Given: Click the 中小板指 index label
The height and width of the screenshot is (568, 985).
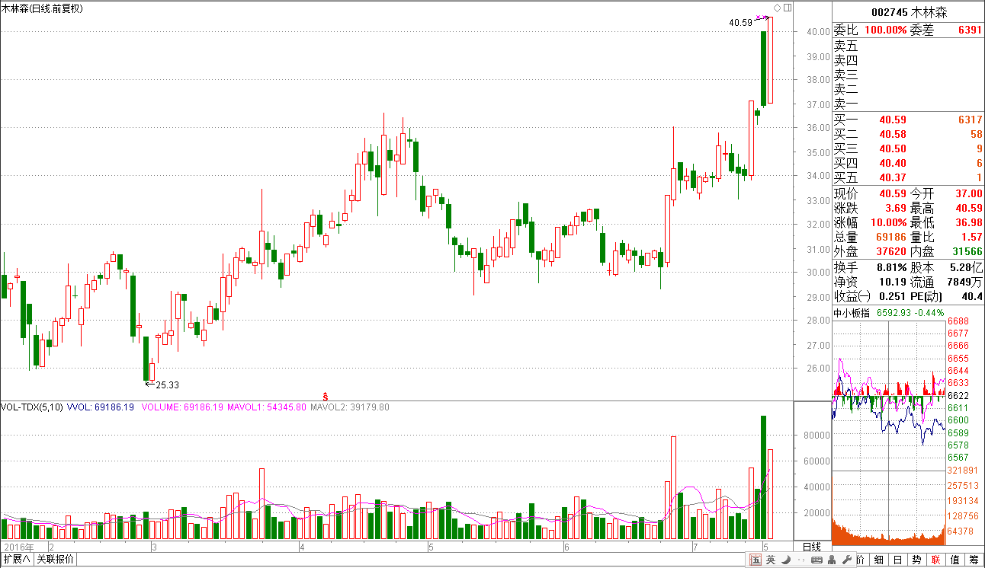Looking at the screenshot, I should click(x=853, y=313).
